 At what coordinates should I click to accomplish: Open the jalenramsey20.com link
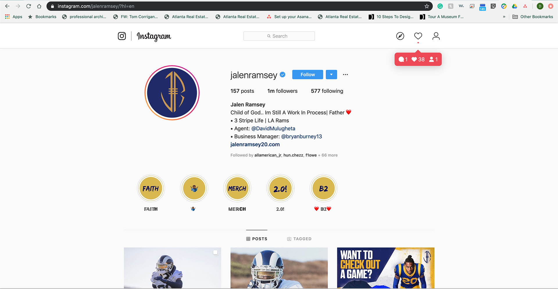pyautogui.click(x=255, y=144)
